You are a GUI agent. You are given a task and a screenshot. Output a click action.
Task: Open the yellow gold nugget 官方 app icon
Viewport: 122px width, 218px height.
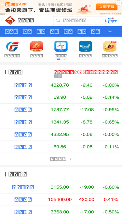[110, 46]
